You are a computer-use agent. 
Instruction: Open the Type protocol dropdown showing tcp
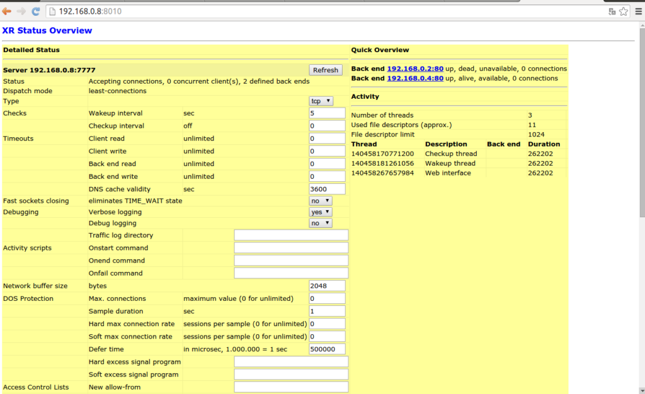point(320,100)
